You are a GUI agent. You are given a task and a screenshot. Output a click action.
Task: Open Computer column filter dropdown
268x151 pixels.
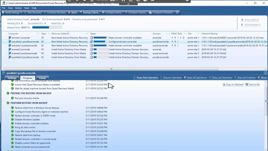click(x=38, y=34)
